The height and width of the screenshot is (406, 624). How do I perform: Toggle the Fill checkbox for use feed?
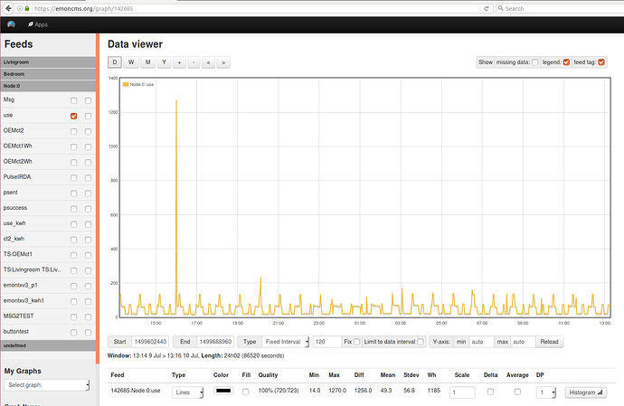(246, 392)
